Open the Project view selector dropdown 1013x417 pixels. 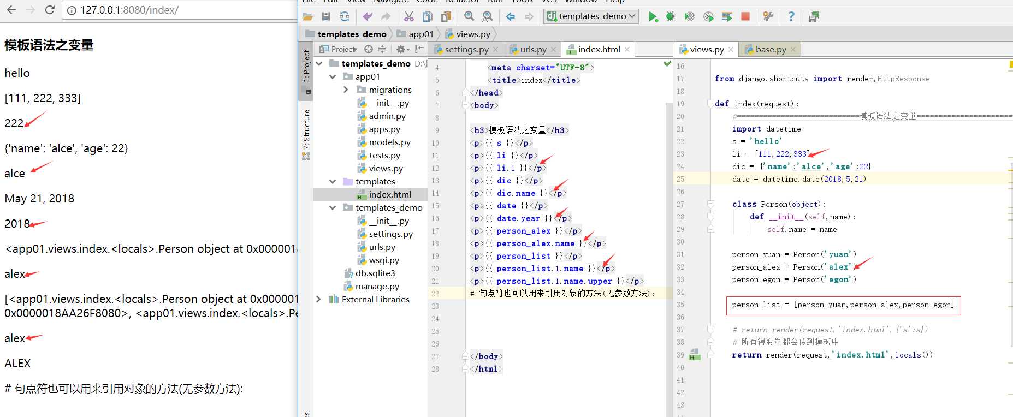(x=338, y=49)
